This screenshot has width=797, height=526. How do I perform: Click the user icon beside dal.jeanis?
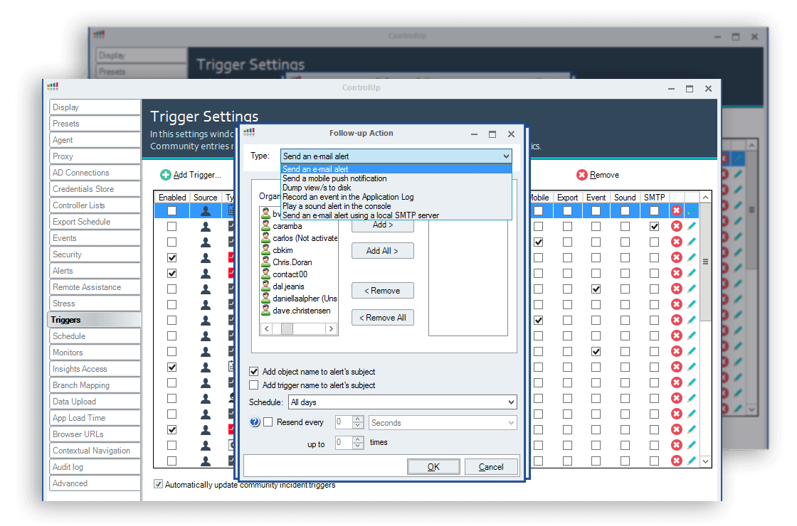[x=265, y=286]
